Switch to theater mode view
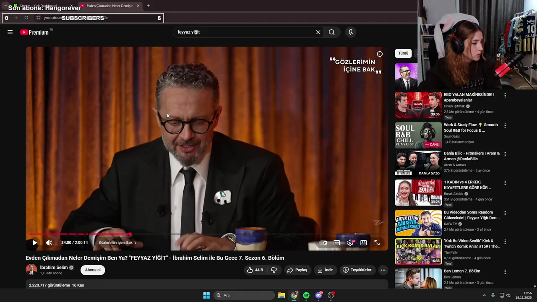 tap(364, 242)
